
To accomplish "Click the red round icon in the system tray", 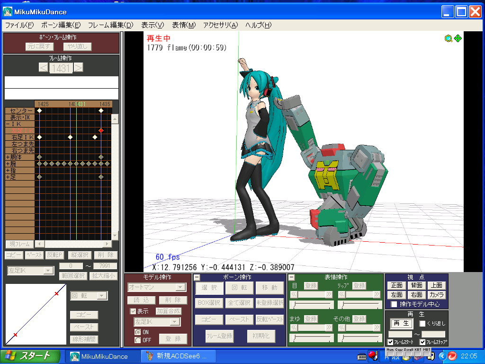I will (452, 356).
